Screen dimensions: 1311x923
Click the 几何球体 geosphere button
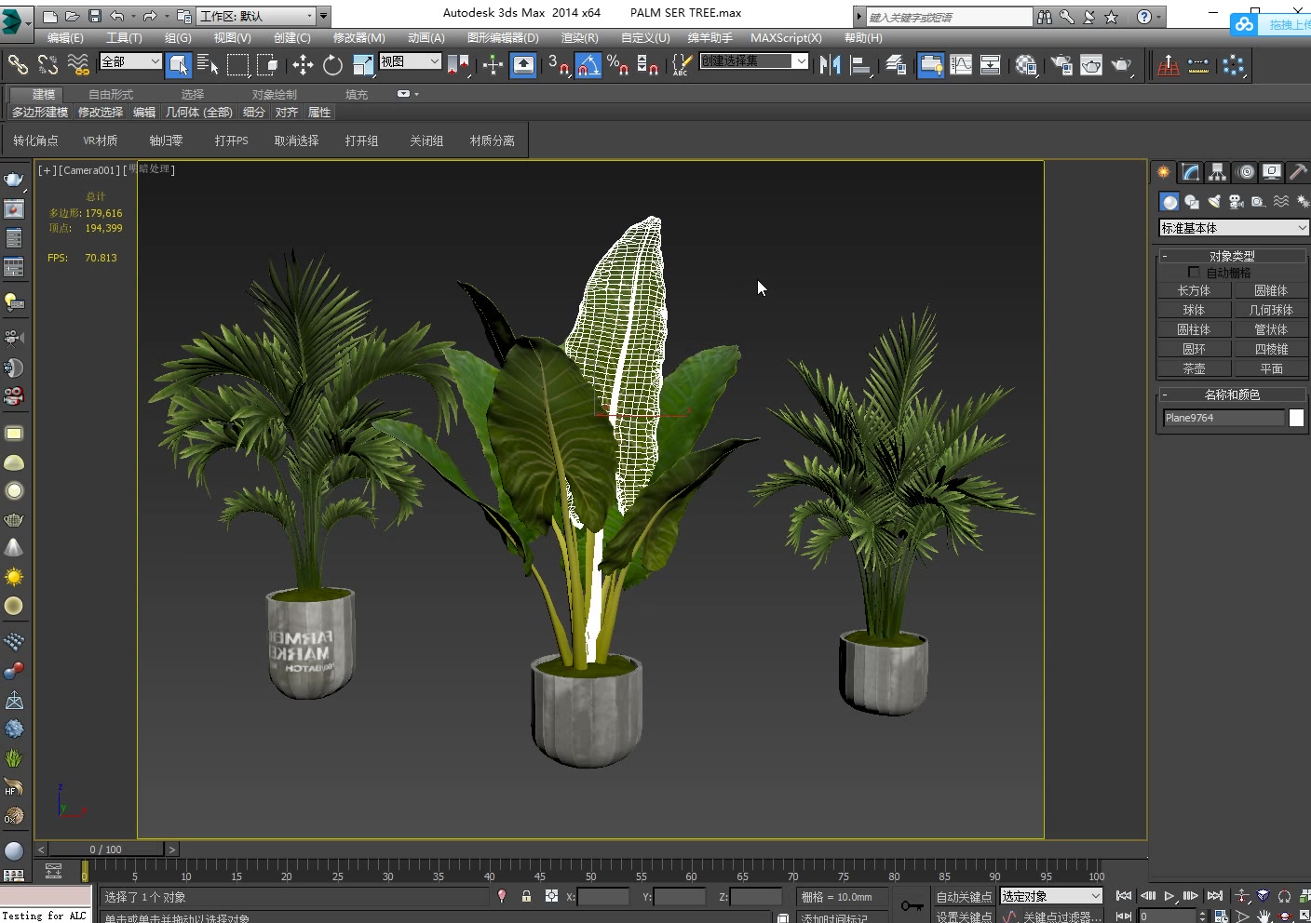tap(1270, 310)
